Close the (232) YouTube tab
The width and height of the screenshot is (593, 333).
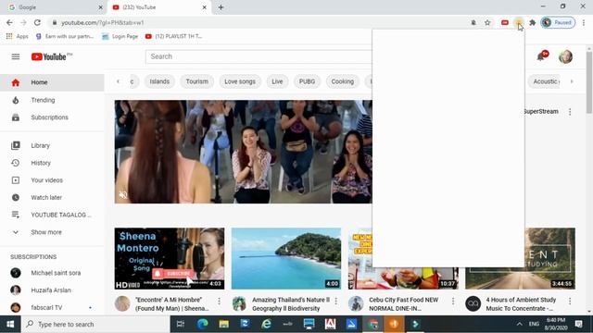click(204, 7)
